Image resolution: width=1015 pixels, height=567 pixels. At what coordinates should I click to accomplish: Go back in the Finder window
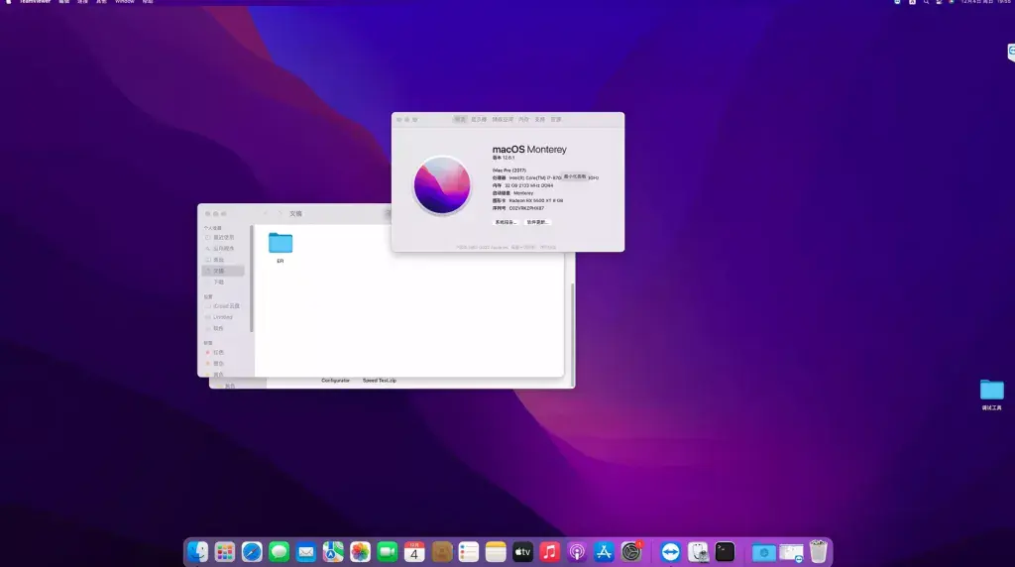click(x=266, y=213)
